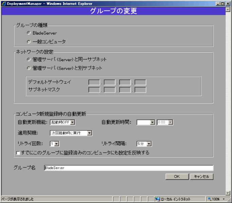Viewport: 232px width, 203px height.
Task: Open the 100% zoom level dropdown arrow
Action: (224, 199)
